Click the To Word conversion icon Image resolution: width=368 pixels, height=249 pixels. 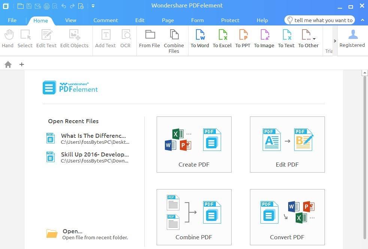pyautogui.click(x=200, y=39)
